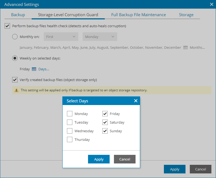Image resolution: width=216 pixels, height=178 pixels.
Task: Click the warning triangle in the notice bar
Action: coord(16,90)
